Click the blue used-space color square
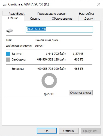Screen dimensions: 103x136 click(x=8, y=54)
